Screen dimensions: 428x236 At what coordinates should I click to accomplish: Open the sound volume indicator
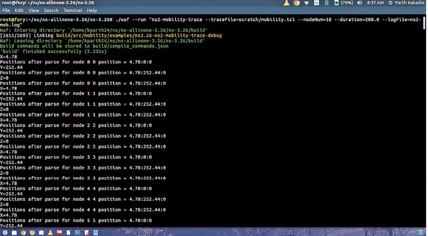(360, 3)
